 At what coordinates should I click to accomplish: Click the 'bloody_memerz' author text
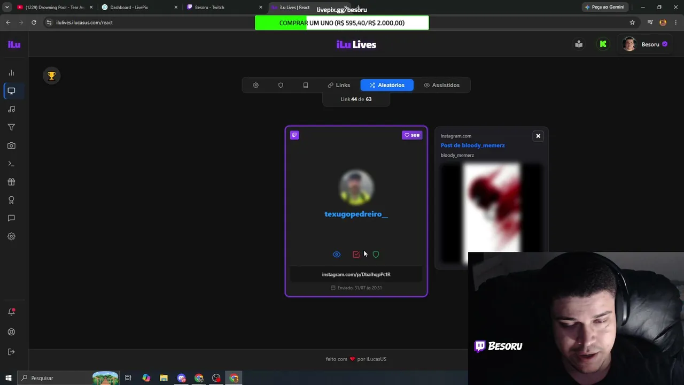coord(457,155)
